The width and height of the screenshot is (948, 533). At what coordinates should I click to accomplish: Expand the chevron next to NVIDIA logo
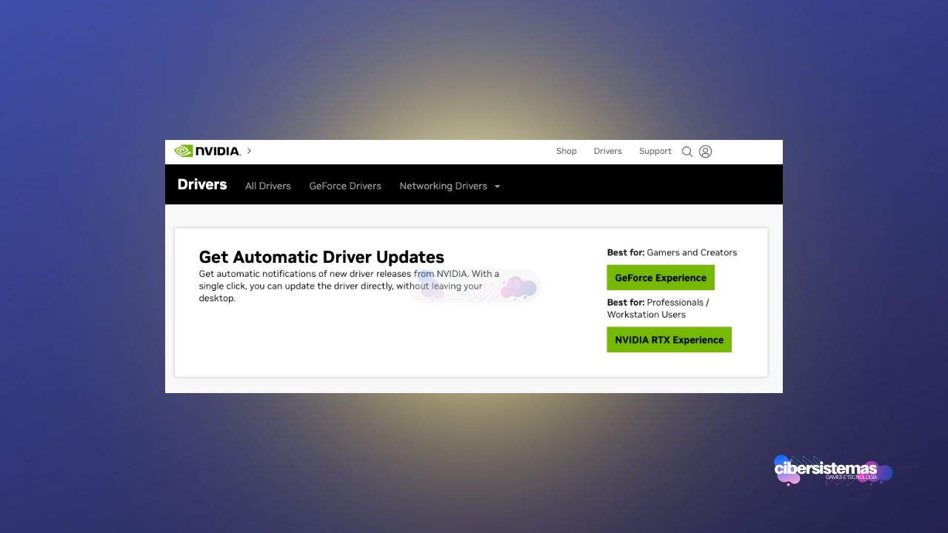[x=249, y=151]
